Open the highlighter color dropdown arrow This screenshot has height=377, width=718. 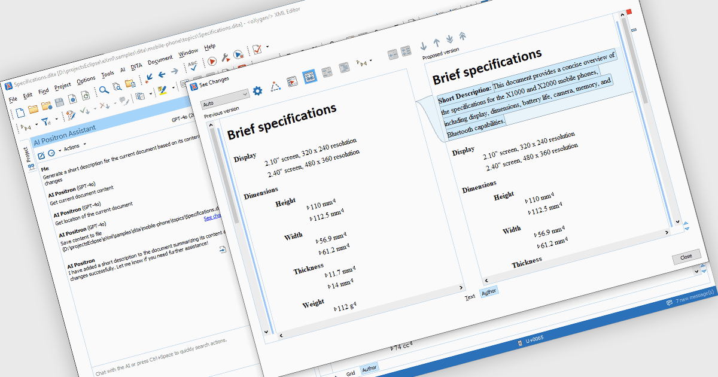tap(174, 88)
